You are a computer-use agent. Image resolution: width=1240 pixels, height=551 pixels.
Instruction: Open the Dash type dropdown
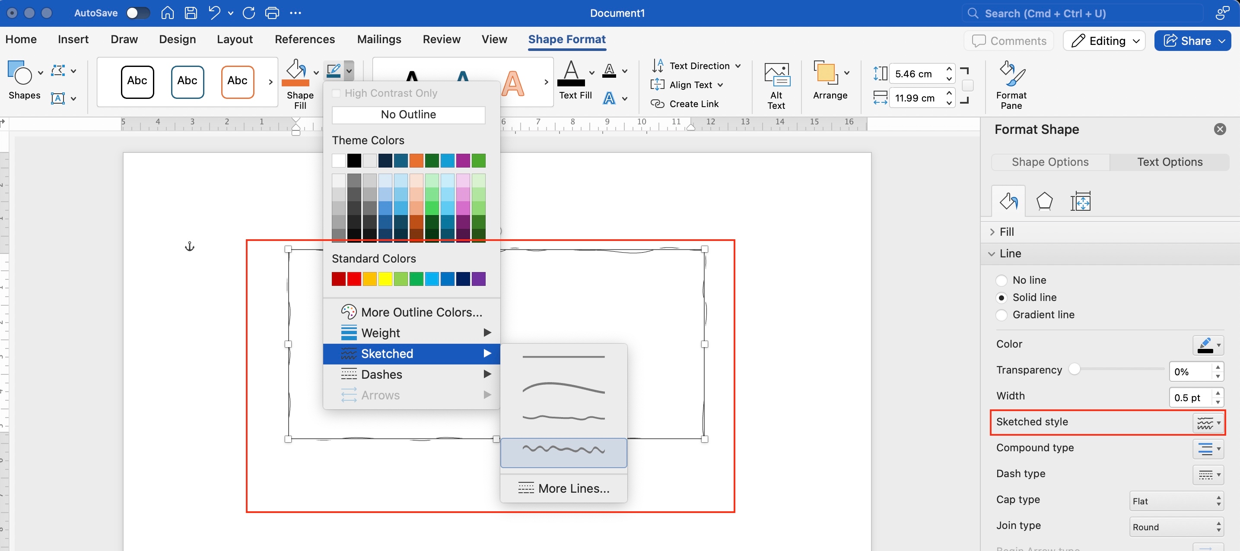coord(1208,475)
